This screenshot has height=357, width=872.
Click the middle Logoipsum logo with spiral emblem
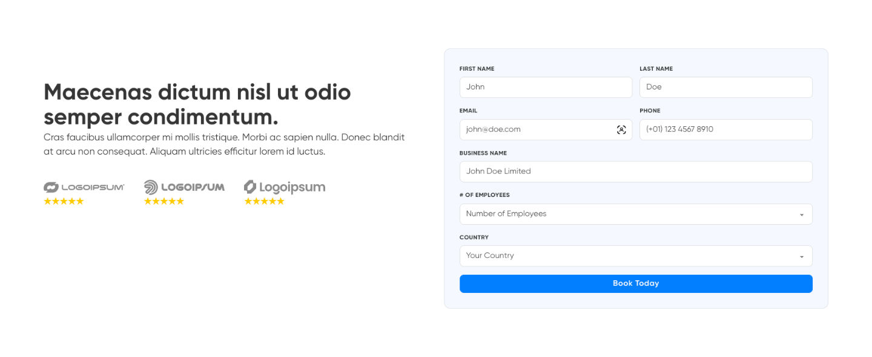(x=184, y=187)
